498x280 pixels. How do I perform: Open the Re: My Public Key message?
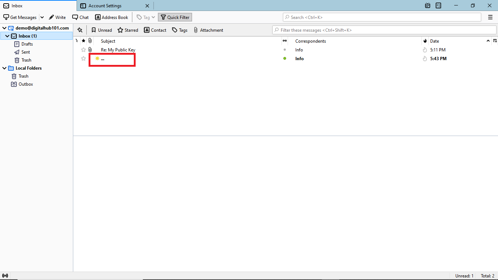click(x=118, y=50)
